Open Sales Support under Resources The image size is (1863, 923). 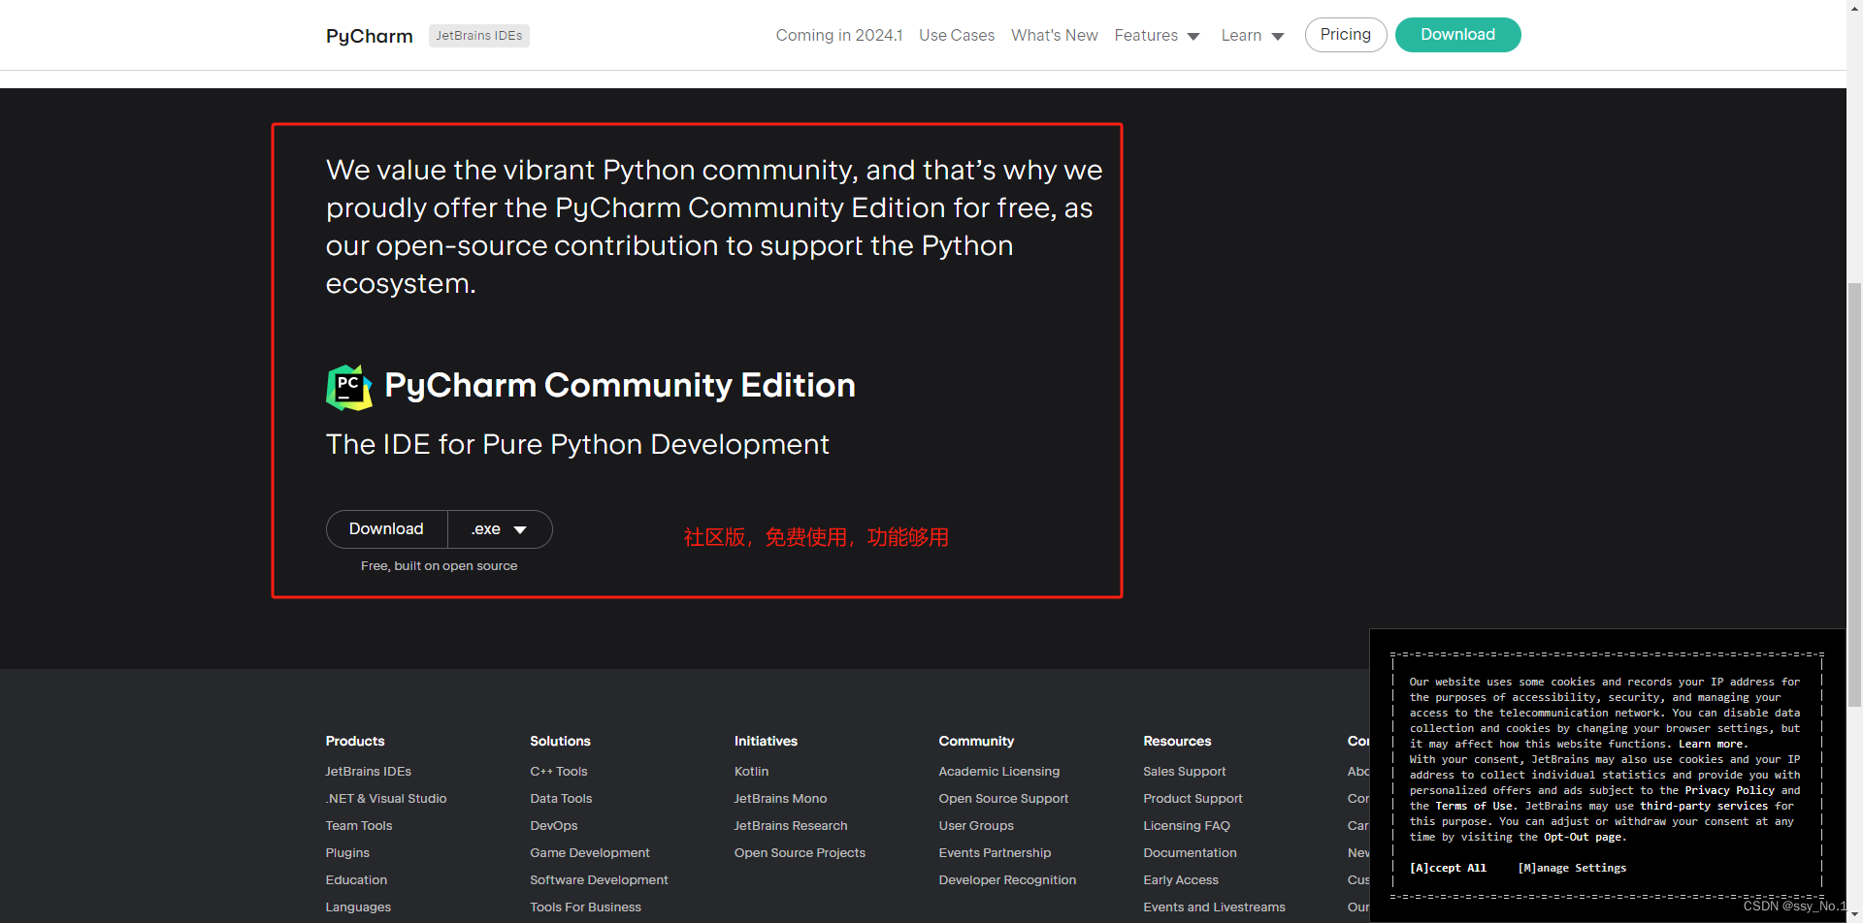coord(1185,772)
